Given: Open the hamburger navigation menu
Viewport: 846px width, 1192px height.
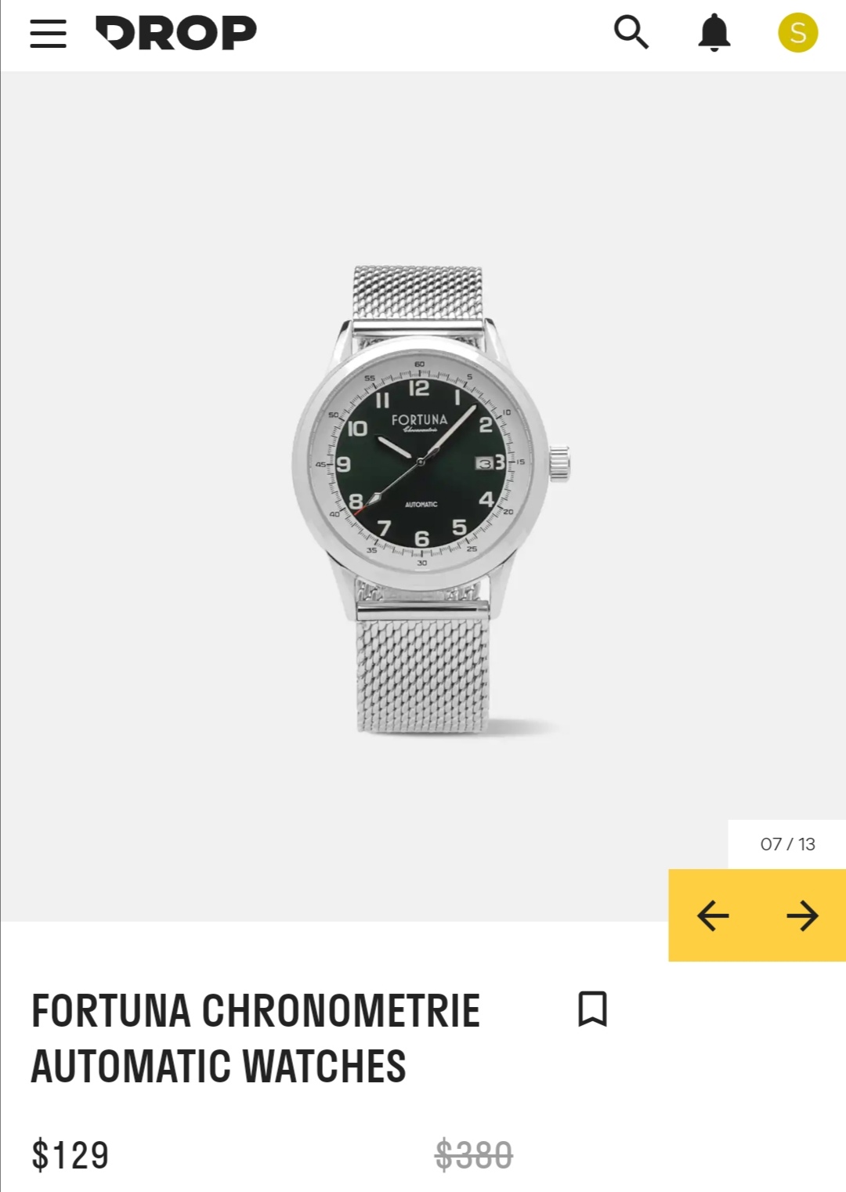Looking at the screenshot, I should pyautogui.click(x=48, y=34).
